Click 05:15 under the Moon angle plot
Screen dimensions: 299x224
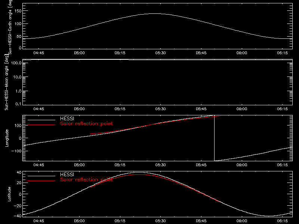pyautogui.click(x=120, y=109)
